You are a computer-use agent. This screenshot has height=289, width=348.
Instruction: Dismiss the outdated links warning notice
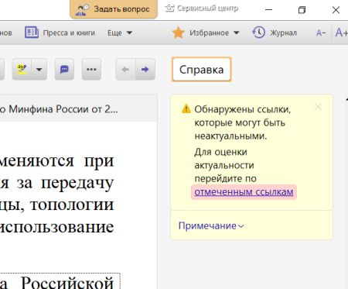point(318,107)
